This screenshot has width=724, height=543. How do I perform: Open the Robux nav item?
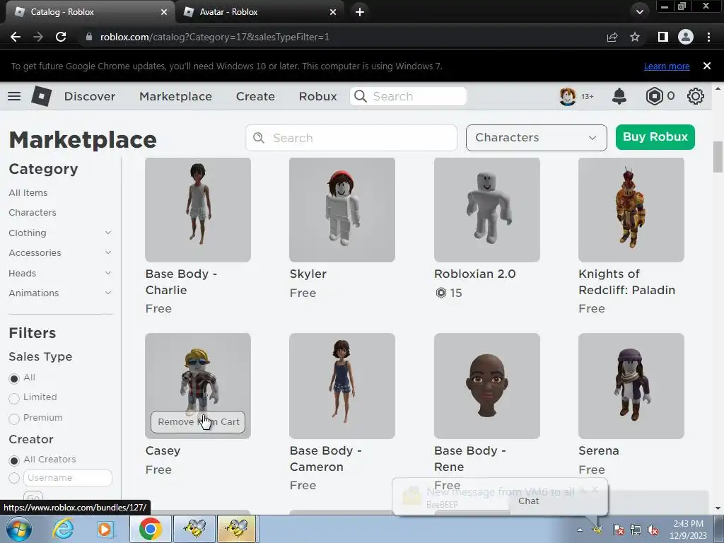(317, 96)
